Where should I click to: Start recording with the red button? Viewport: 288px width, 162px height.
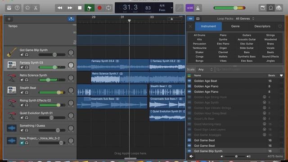99,8
